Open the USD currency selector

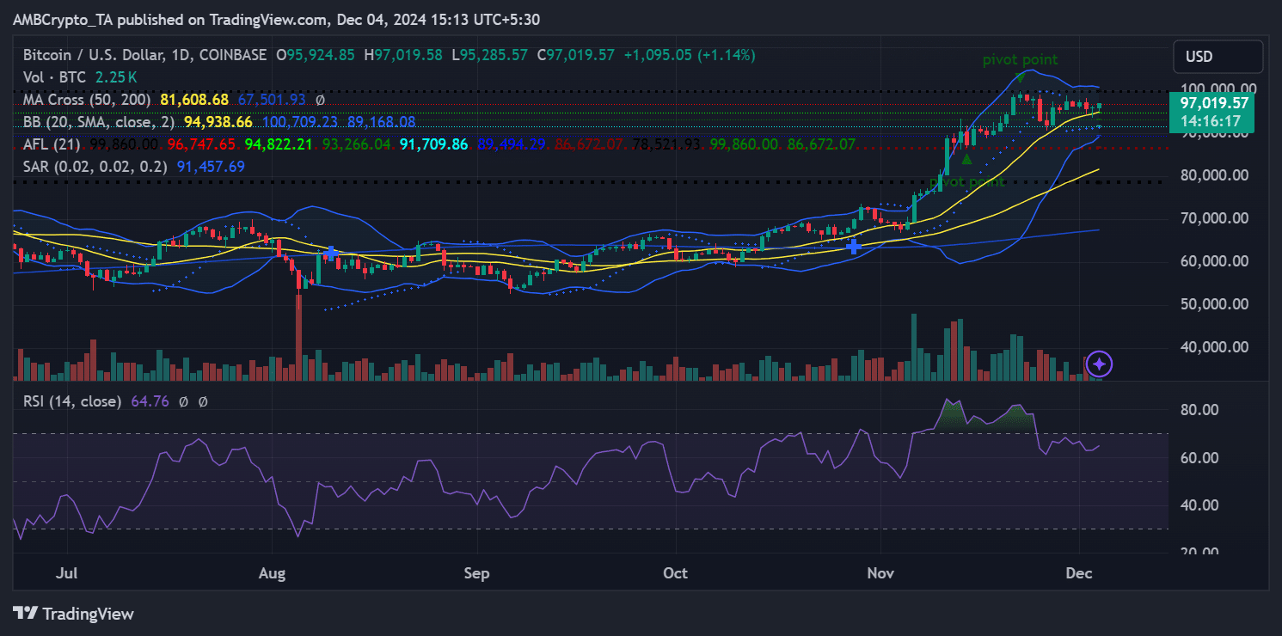[x=1218, y=57]
